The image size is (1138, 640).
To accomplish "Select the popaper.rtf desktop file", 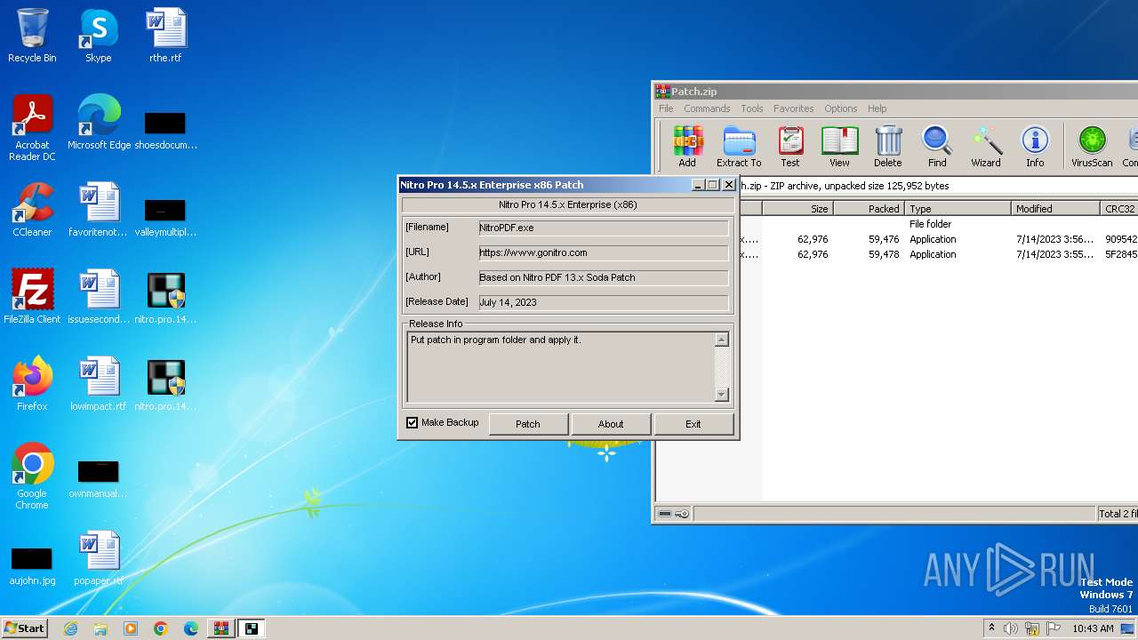I will [x=99, y=558].
